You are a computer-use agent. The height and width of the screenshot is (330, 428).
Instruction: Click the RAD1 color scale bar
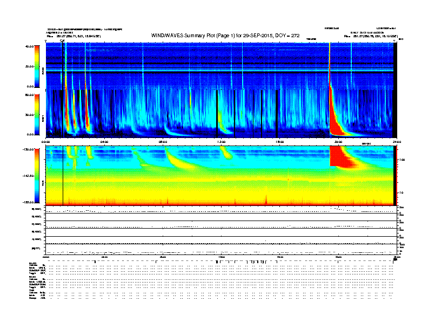[36, 114]
